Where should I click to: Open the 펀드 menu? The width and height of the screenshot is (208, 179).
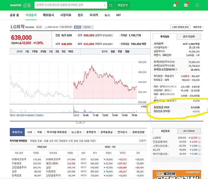(x=81, y=15)
